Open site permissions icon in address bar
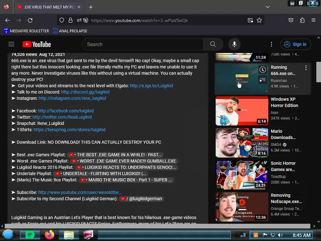Image resolution: width=321 pixels, height=241 pixels. [x=79, y=20]
